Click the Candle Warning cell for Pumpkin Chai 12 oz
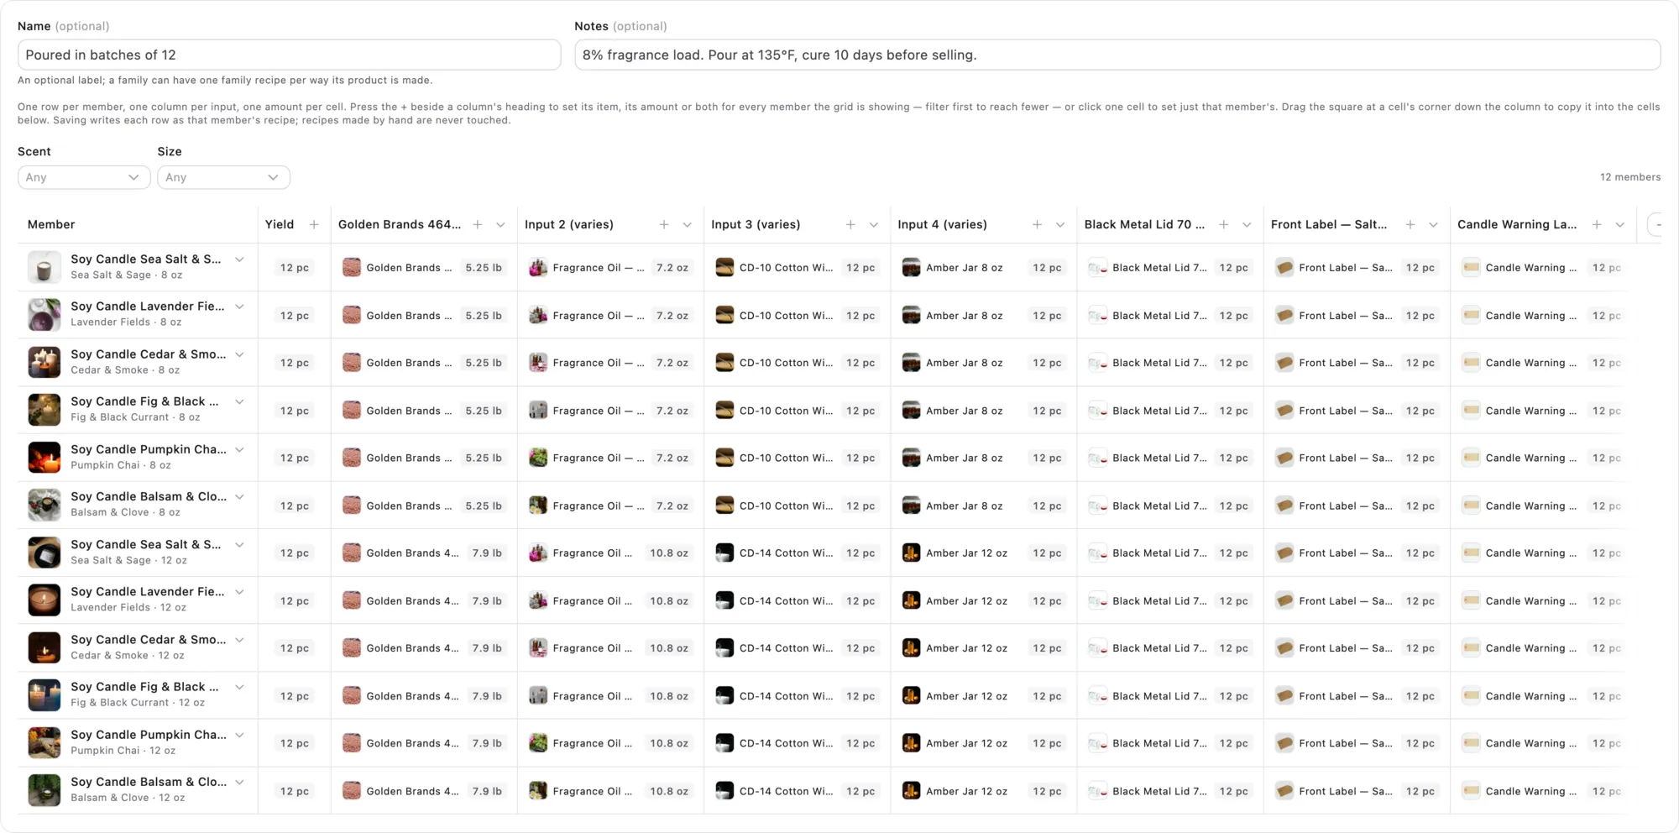This screenshot has height=833, width=1679. coord(1543,743)
